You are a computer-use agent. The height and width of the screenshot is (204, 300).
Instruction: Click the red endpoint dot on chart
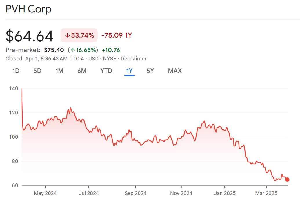point(287,179)
